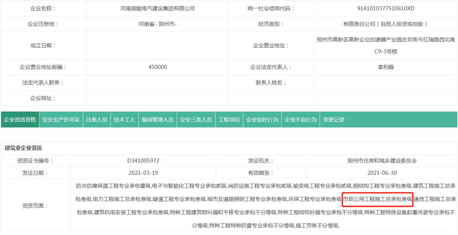Image resolution: width=458 pixels, height=235 pixels.
Task: Click the 企业法定代表人： label
Action: tap(271, 67)
